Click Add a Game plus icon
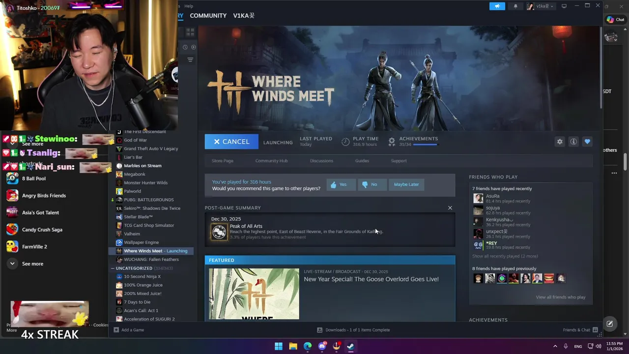Image resolution: width=629 pixels, height=354 pixels. click(x=116, y=330)
